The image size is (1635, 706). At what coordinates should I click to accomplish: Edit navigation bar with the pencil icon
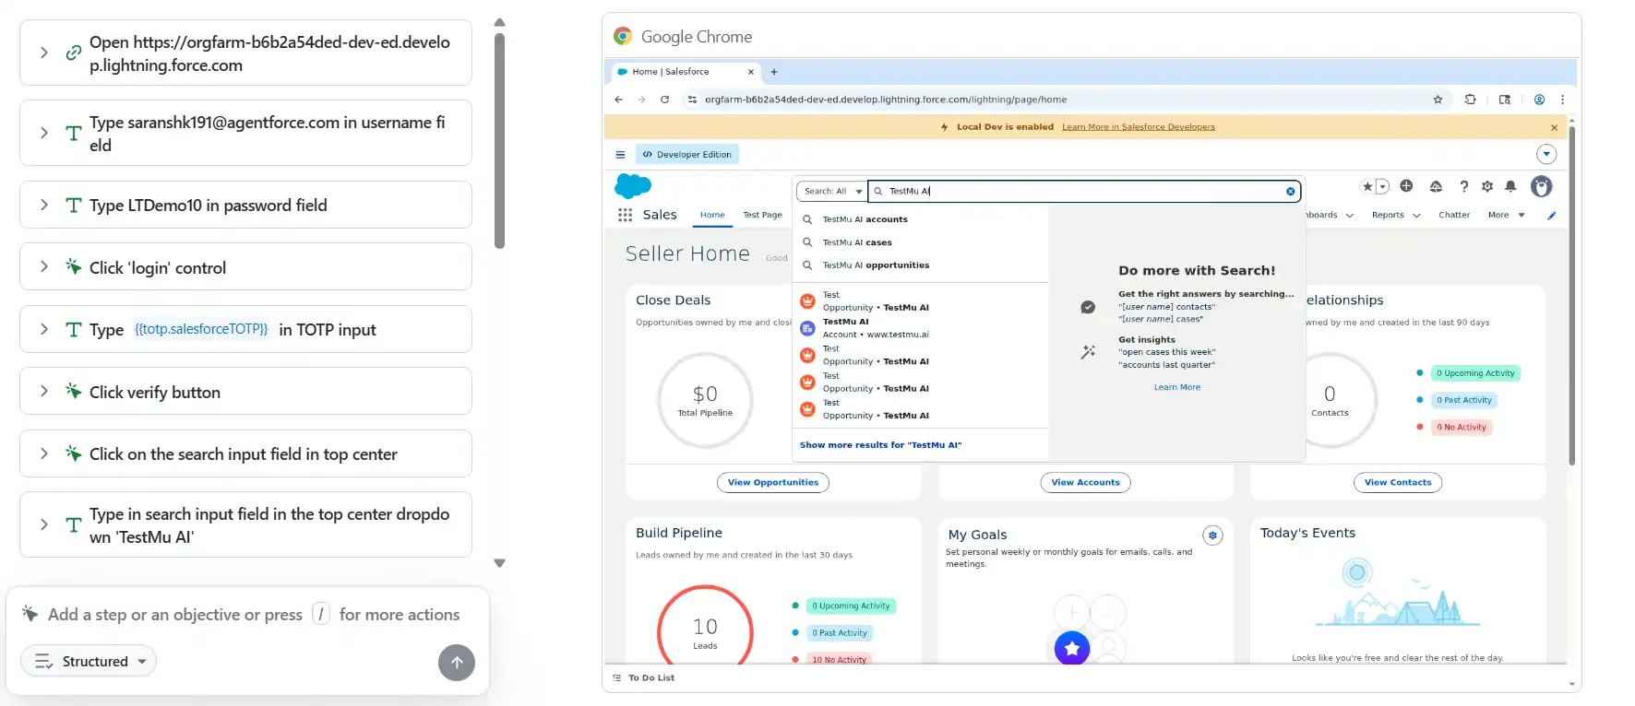(1551, 216)
